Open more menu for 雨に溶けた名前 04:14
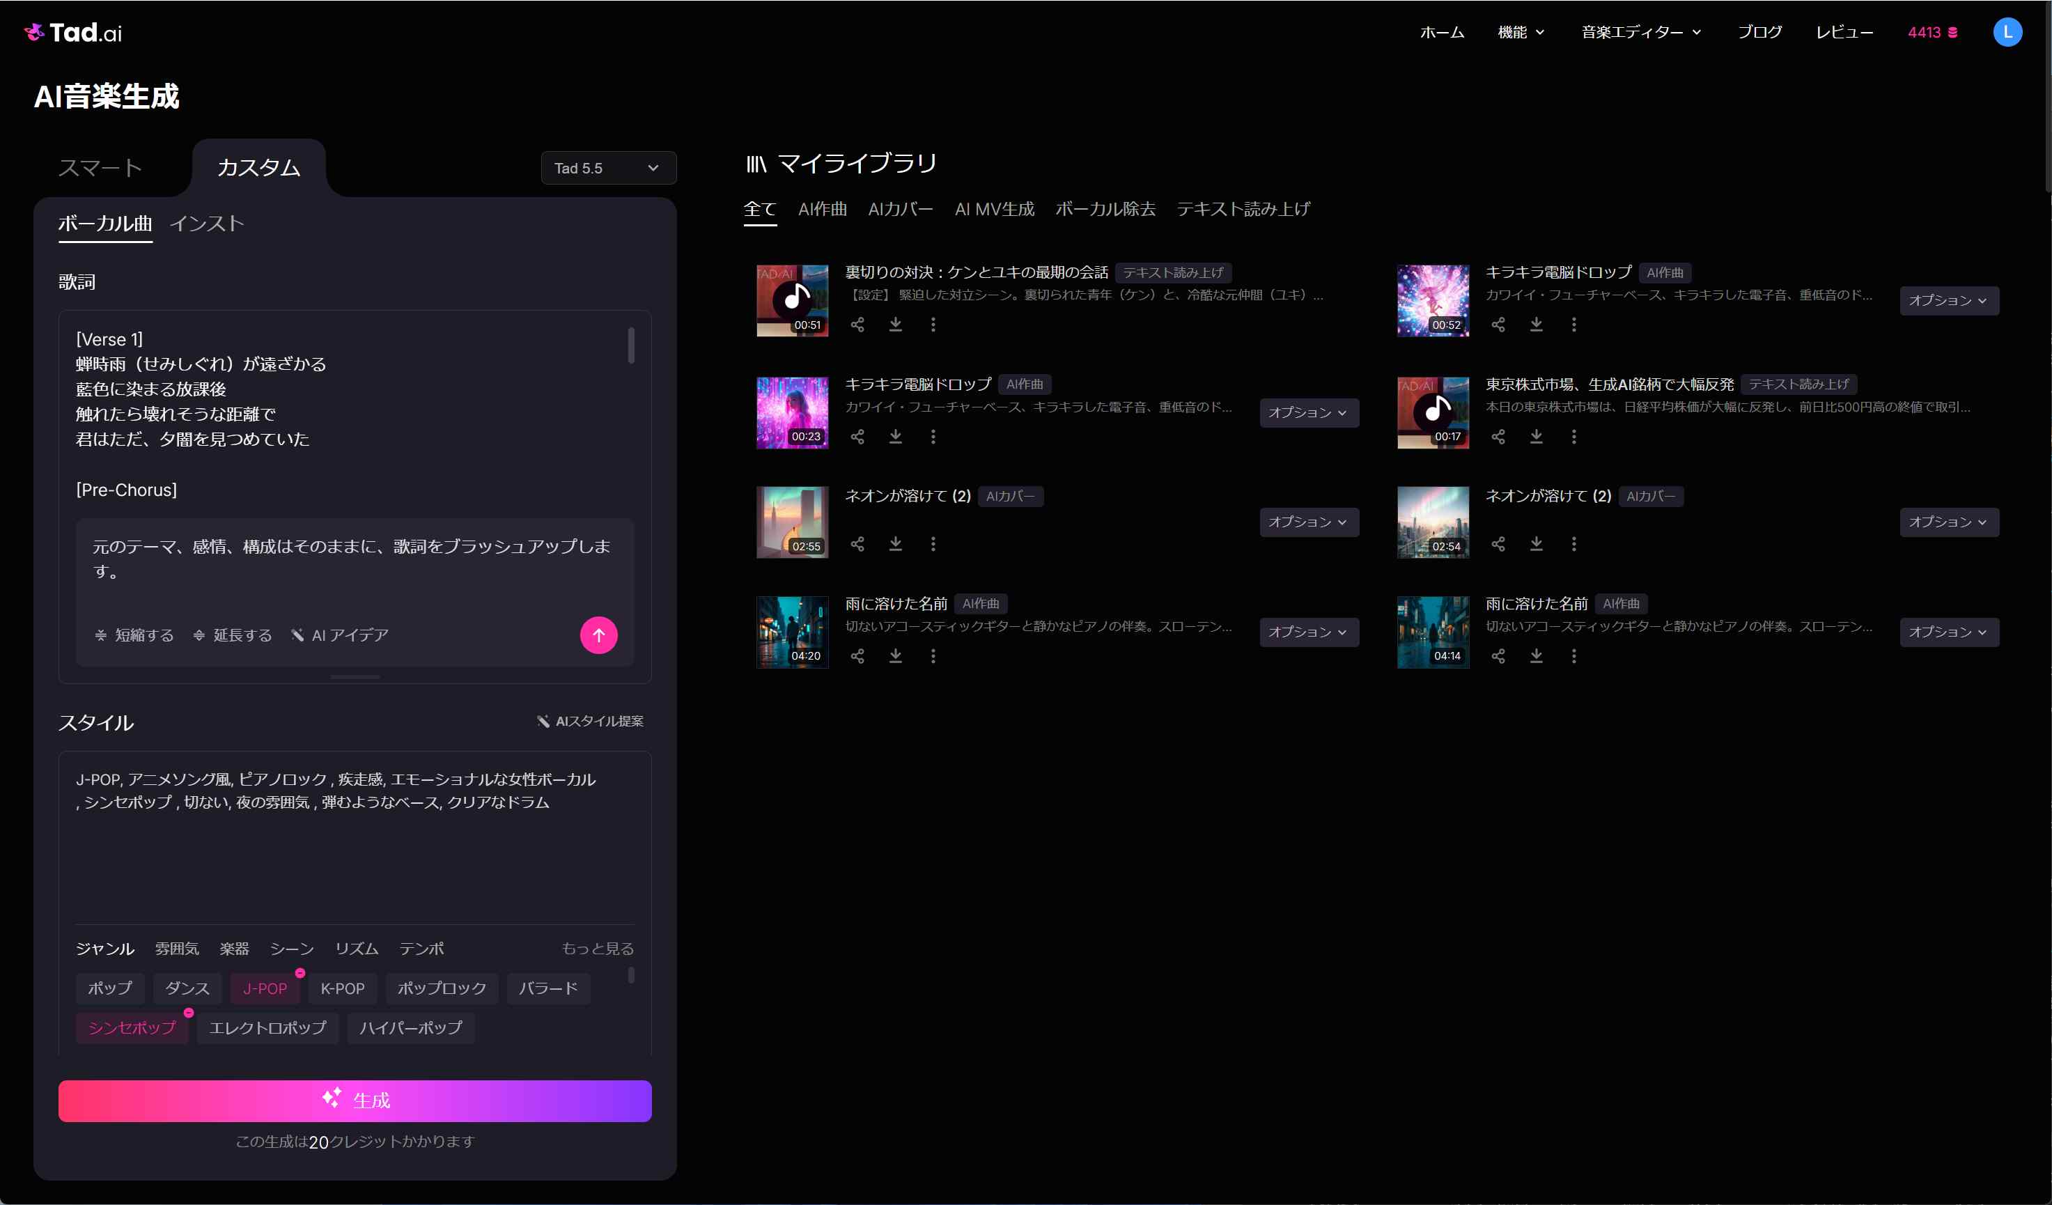Image resolution: width=2052 pixels, height=1205 pixels. tap(1574, 656)
